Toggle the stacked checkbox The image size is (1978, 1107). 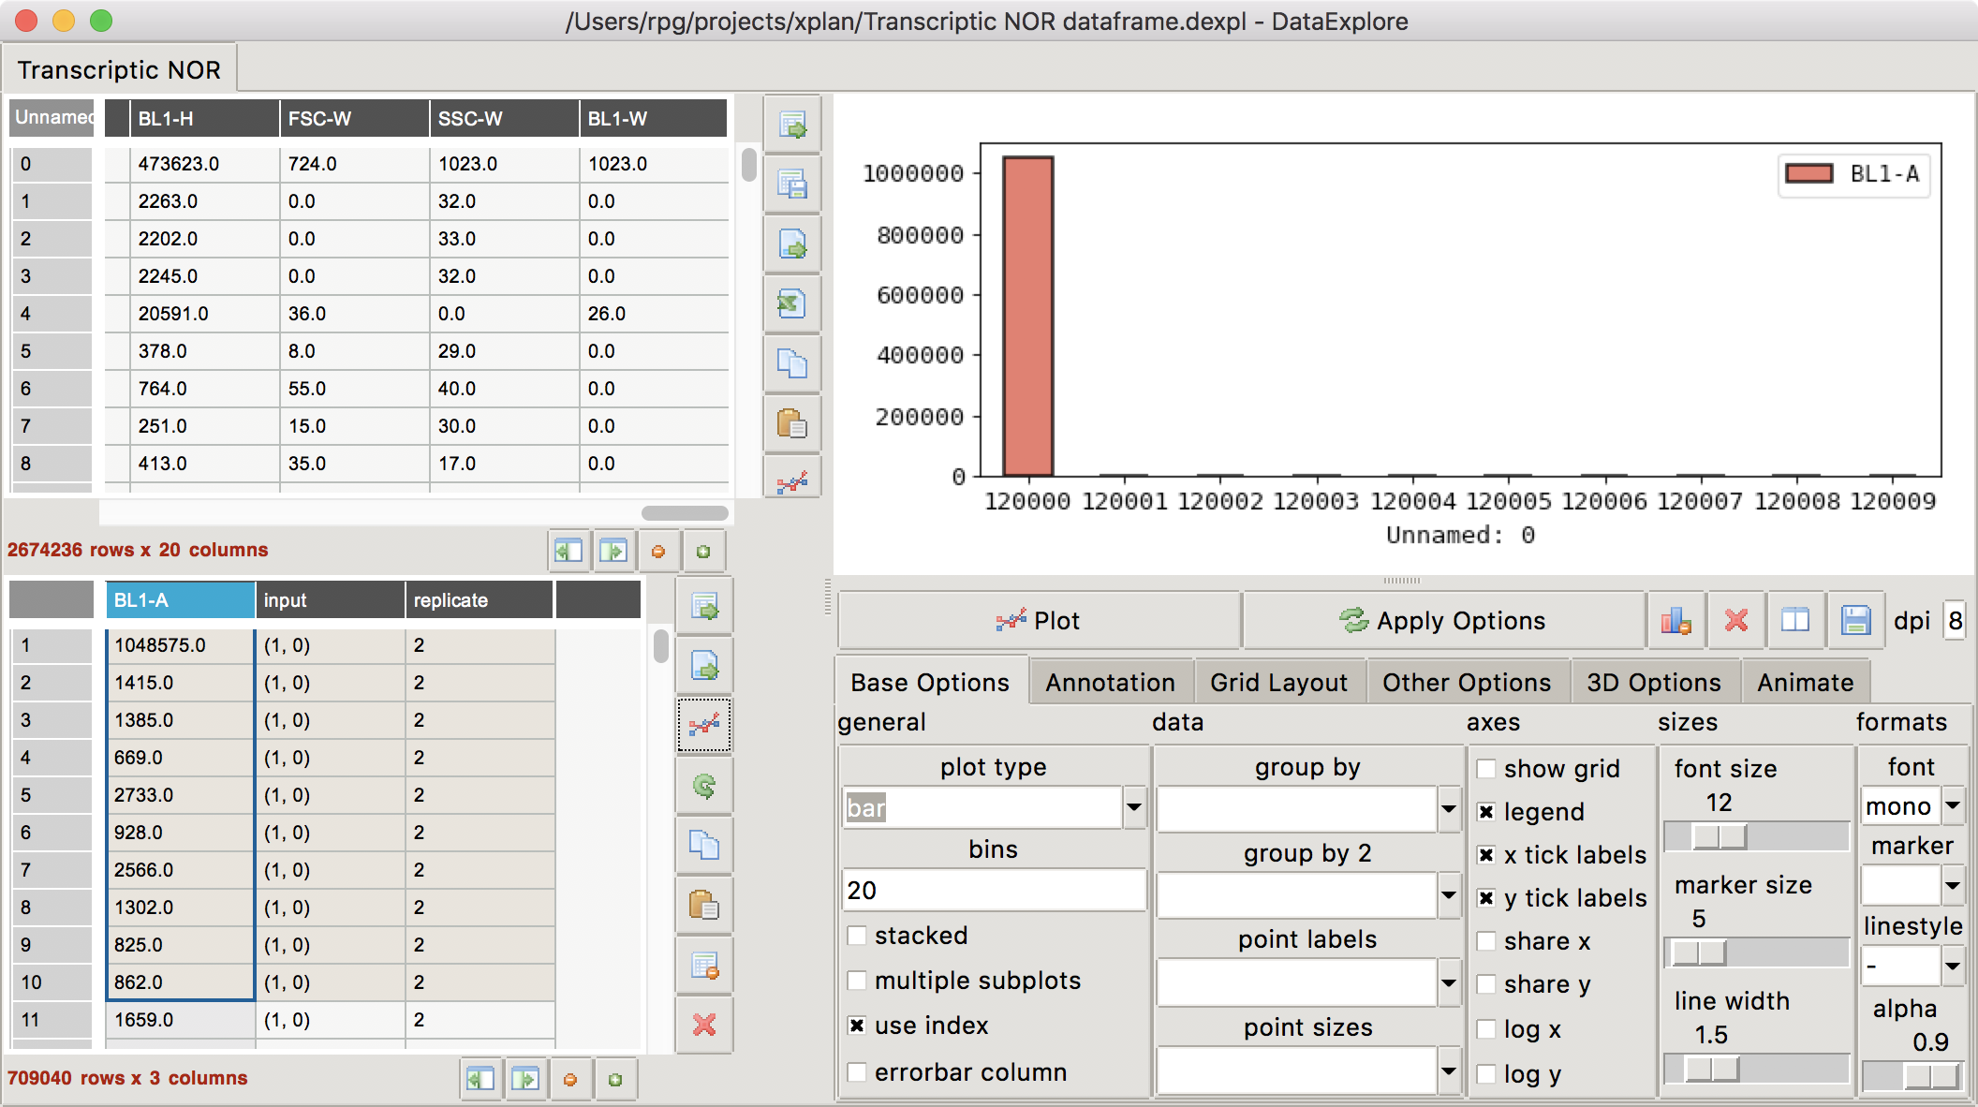857,936
